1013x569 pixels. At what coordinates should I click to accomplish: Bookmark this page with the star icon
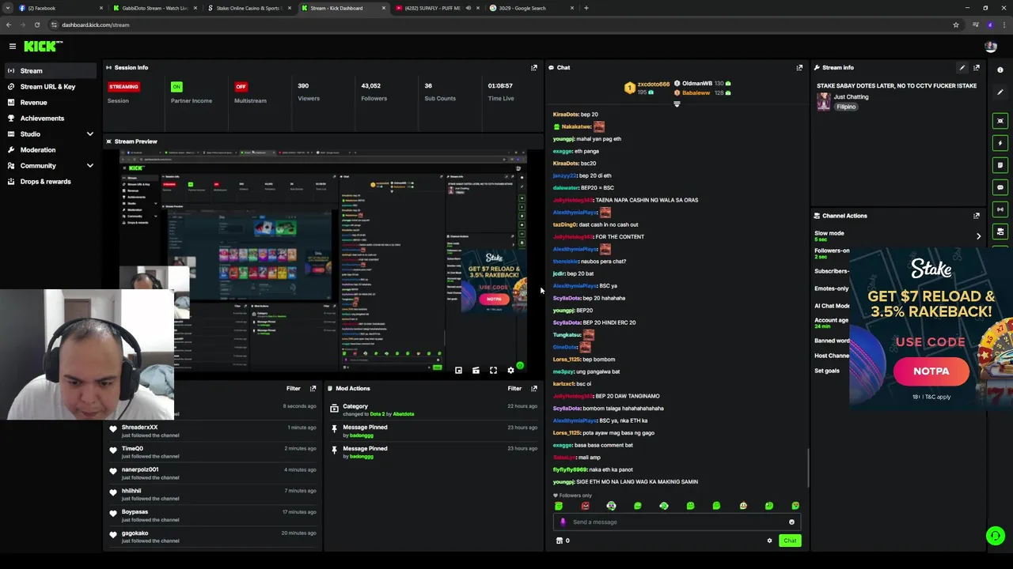click(x=956, y=24)
